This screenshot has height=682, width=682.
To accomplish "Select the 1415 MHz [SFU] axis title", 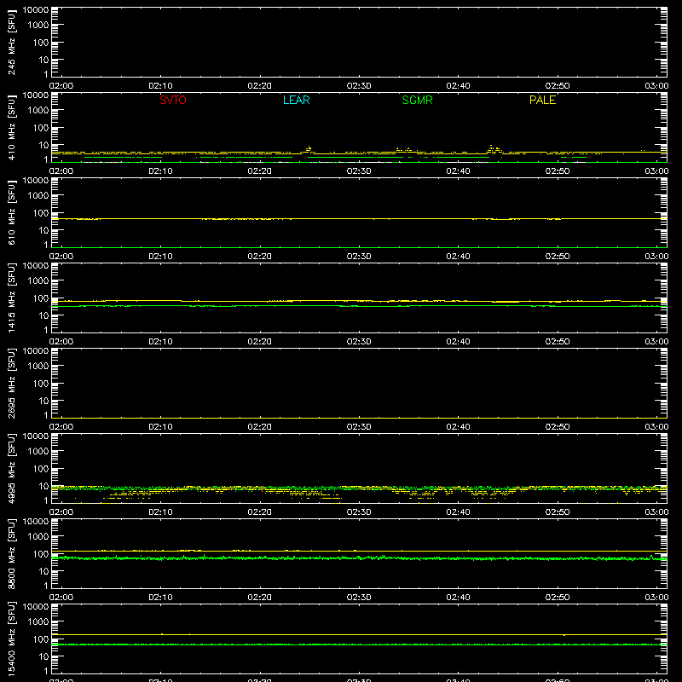I will pos(11,298).
